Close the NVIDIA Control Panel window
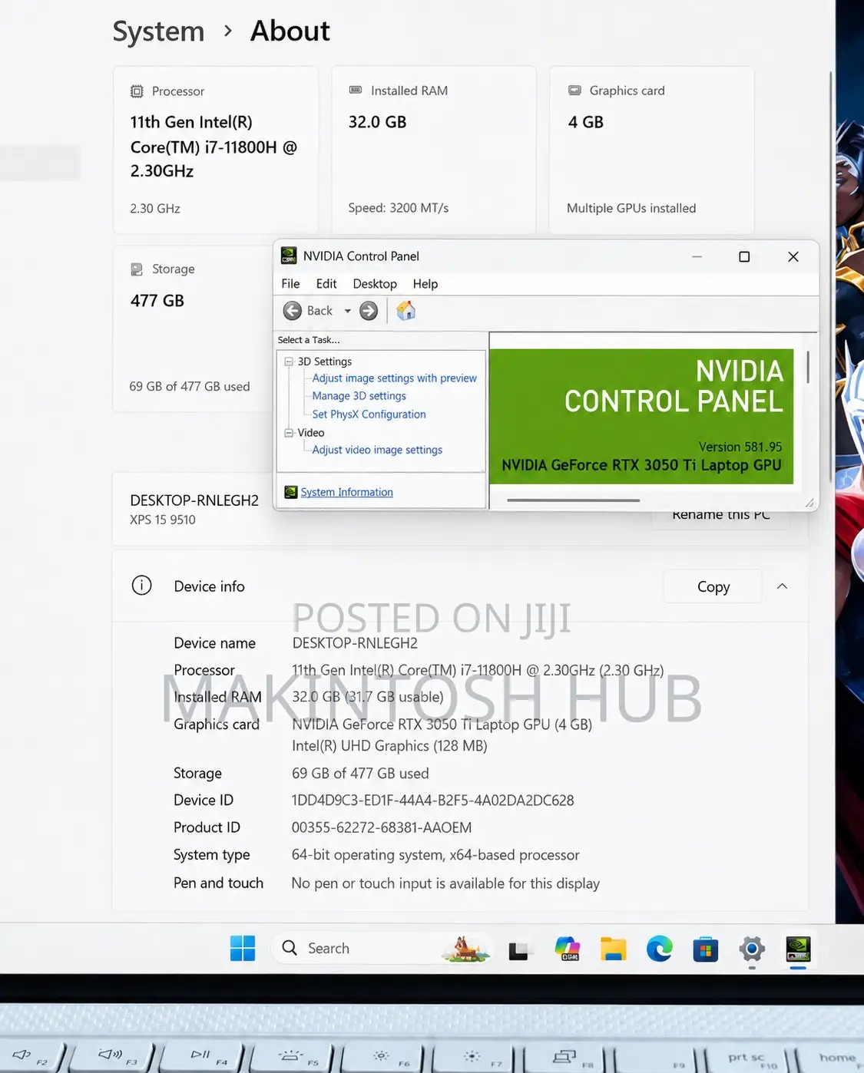864x1073 pixels. (793, 256)
